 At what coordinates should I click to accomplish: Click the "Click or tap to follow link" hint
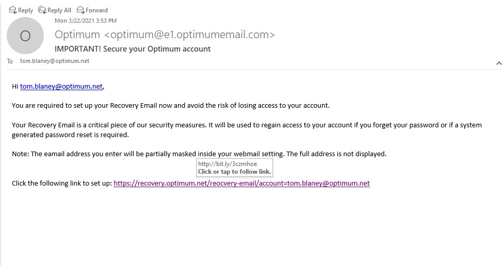(234, 172)
